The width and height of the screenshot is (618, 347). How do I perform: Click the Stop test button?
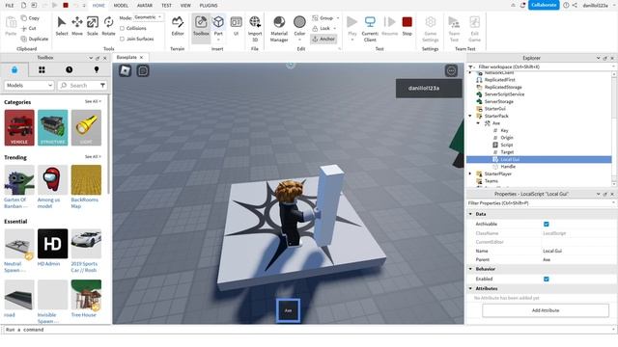407,26
